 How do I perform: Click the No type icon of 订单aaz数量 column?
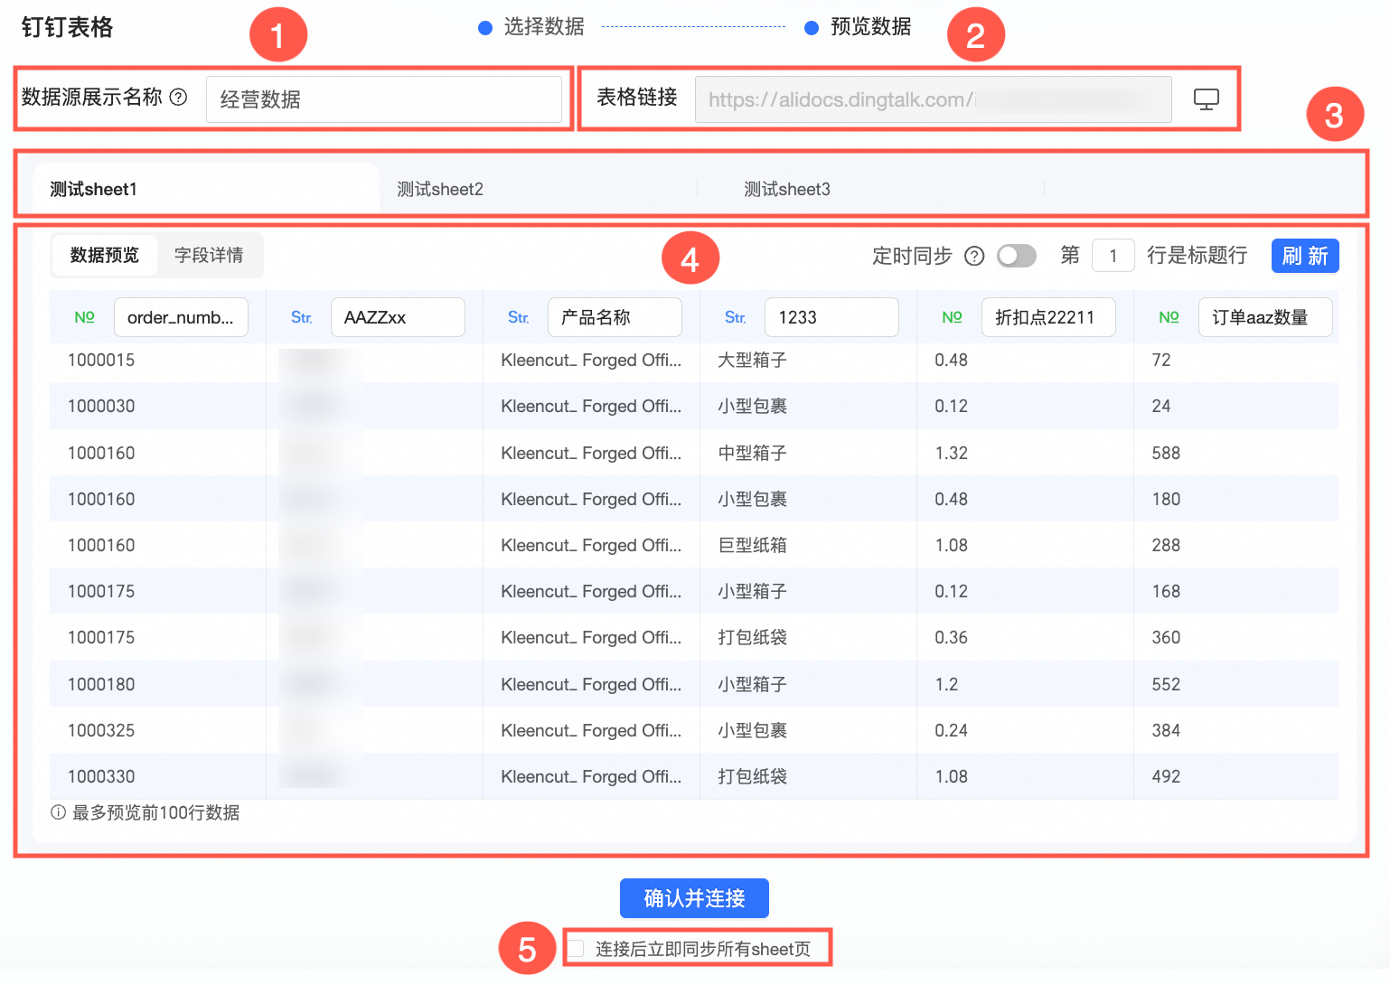[x=1169, y=317]
